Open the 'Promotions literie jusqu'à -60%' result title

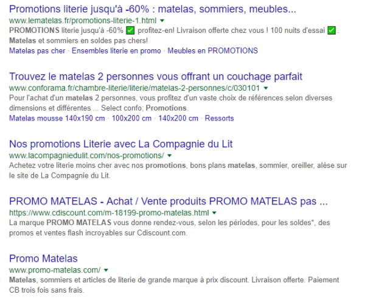click(x=153, y=9)
